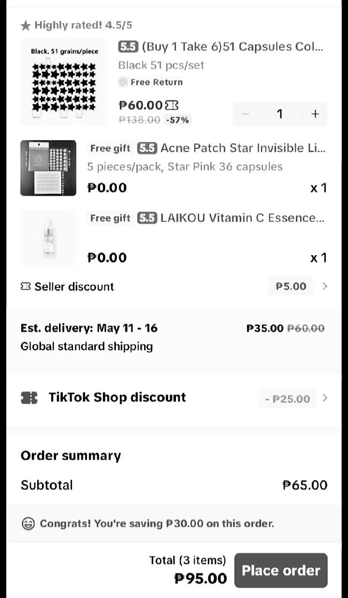The image size is (348, 598).
Task: Decrease quantity with the minus button
Action: click(246, 114)
